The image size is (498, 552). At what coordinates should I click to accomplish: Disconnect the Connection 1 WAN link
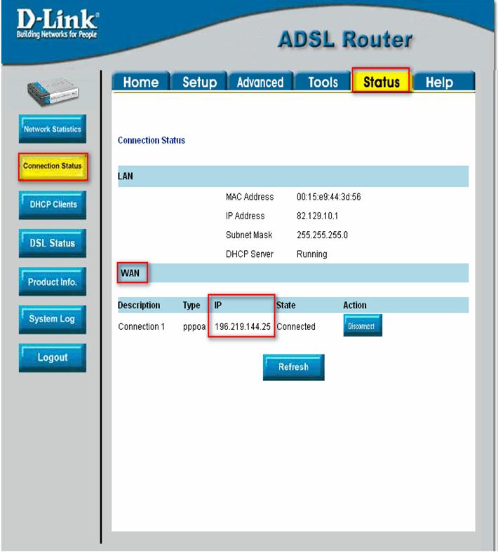363,326
